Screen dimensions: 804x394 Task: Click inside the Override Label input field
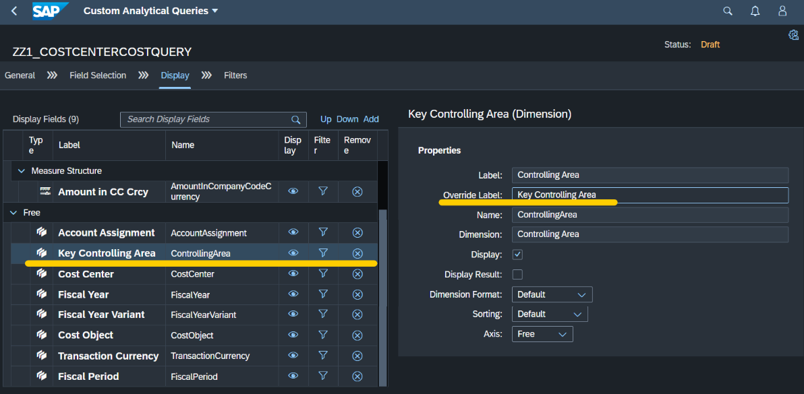coord(650,195)
